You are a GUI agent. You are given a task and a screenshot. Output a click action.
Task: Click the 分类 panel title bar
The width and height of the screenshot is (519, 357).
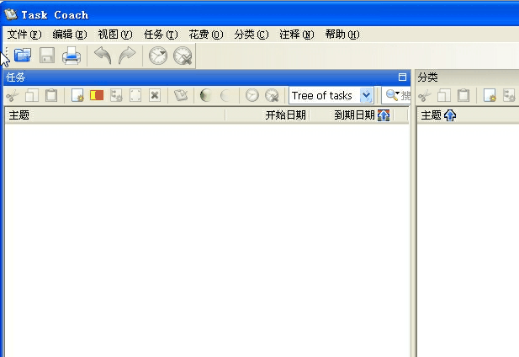point(467,77)
